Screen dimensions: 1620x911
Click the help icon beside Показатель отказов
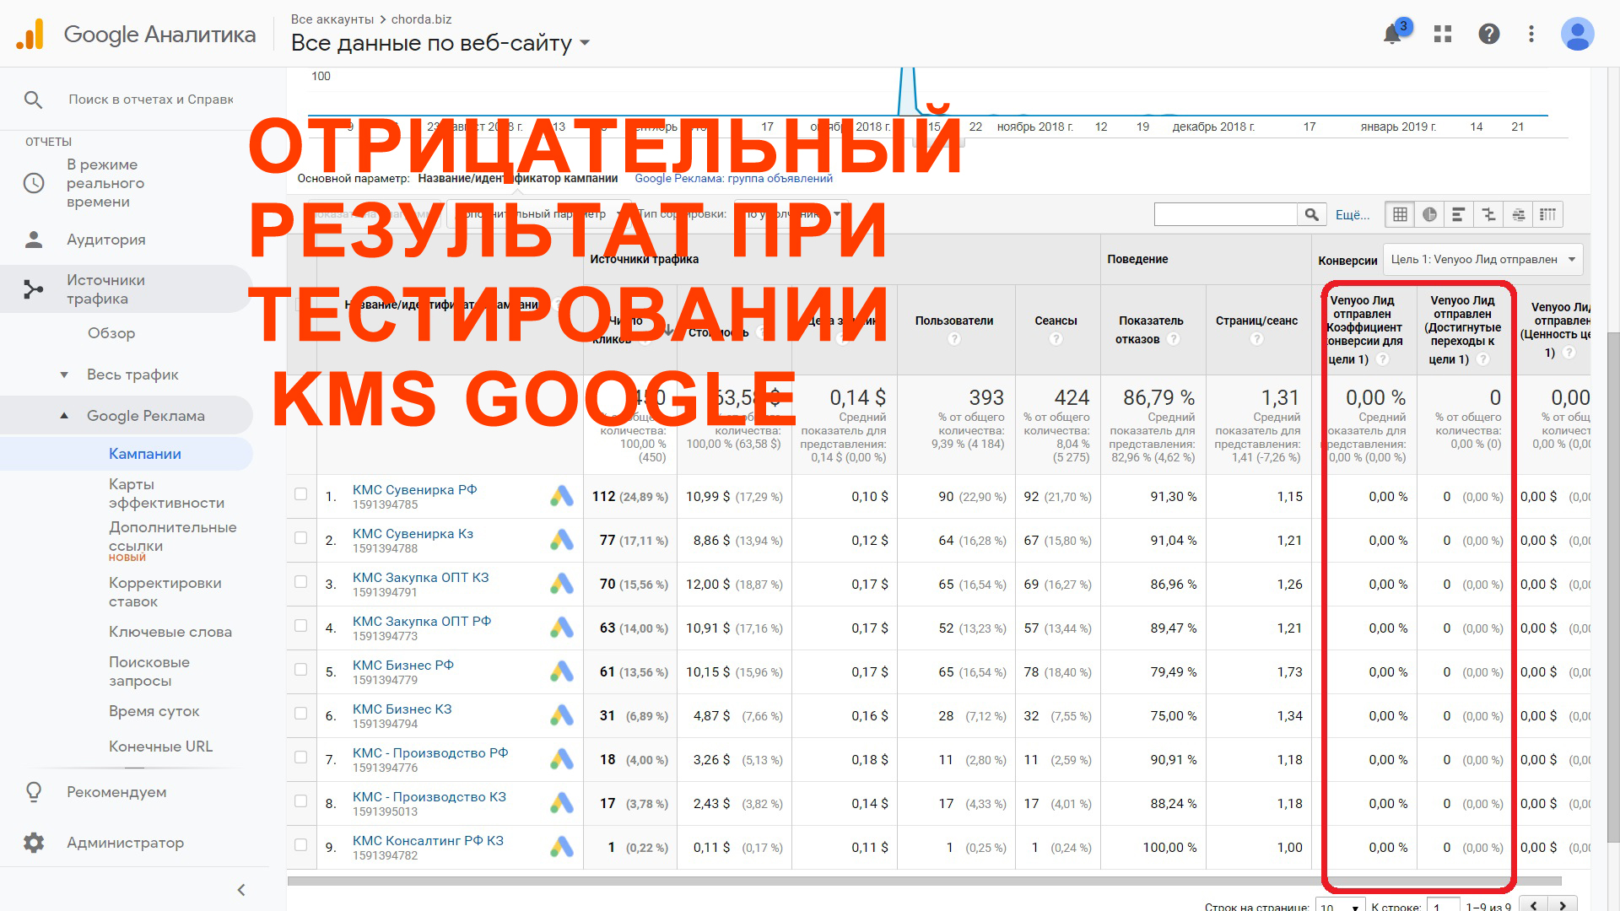point(1174,339)
